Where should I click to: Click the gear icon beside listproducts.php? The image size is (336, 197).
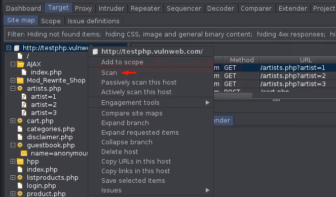[20, 178]
